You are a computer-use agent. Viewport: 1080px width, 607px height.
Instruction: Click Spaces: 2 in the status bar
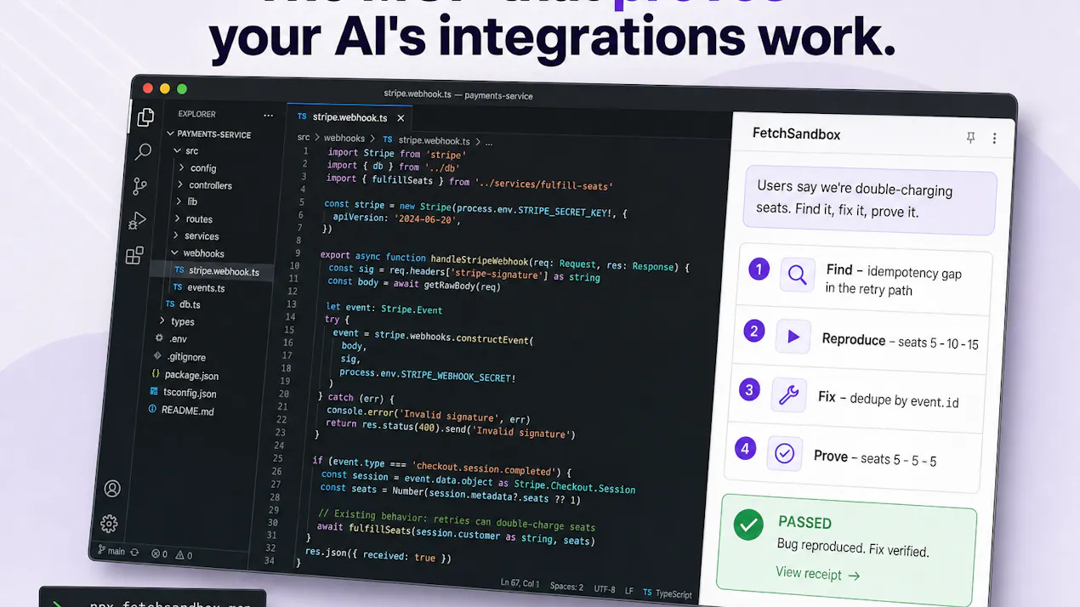(x=566, y=586)
